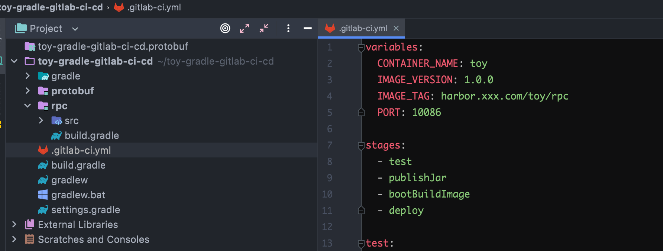Fold the stages block in the gutter
The height and width of the screenshot is (251, 663).
[361, 146]
